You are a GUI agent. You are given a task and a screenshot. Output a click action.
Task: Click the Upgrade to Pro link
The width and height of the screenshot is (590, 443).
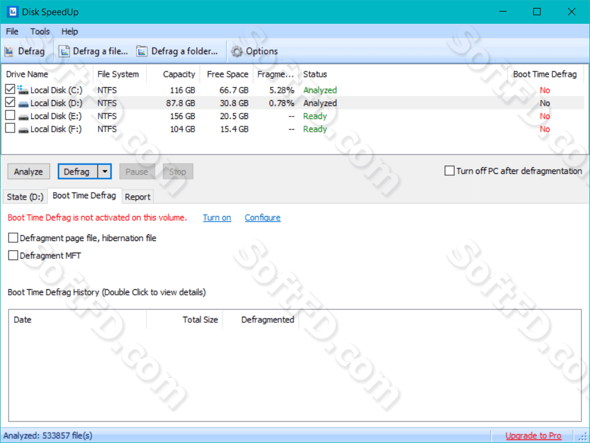(x=533, y=436)
